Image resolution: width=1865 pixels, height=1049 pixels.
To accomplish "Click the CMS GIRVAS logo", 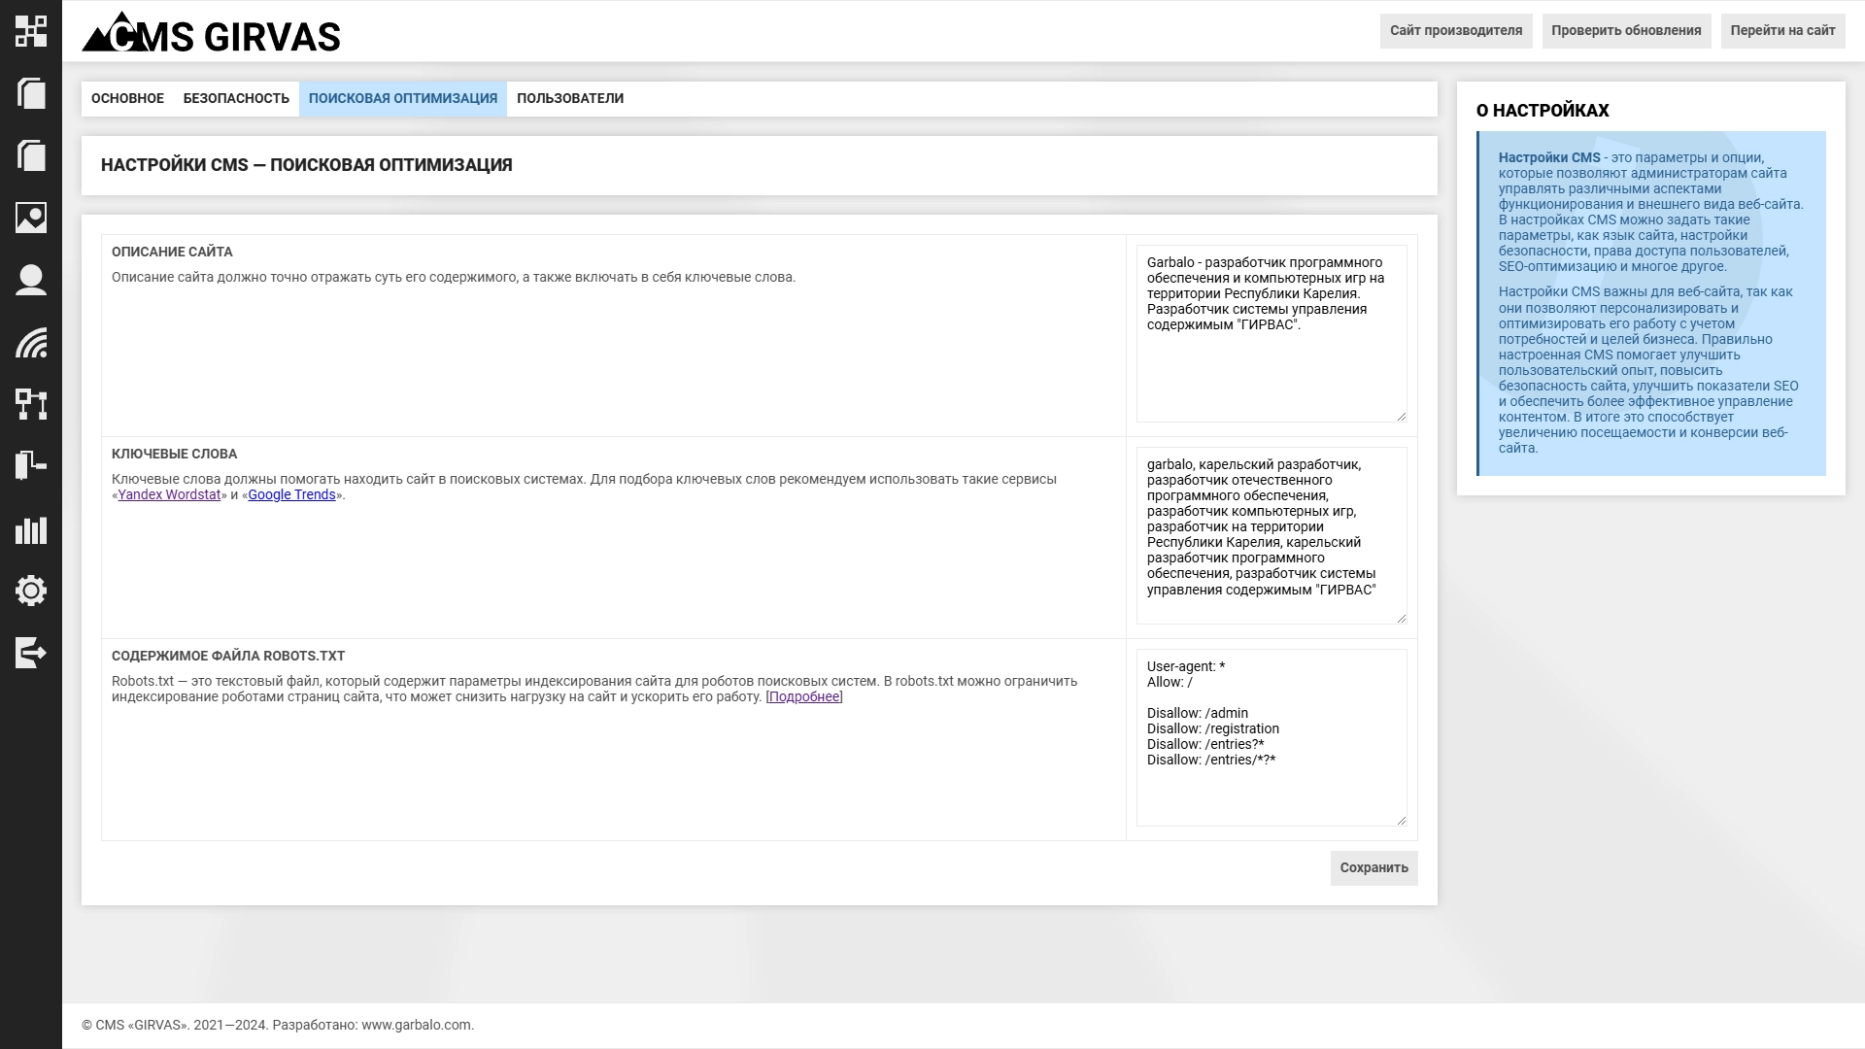I will pos(211,33).
